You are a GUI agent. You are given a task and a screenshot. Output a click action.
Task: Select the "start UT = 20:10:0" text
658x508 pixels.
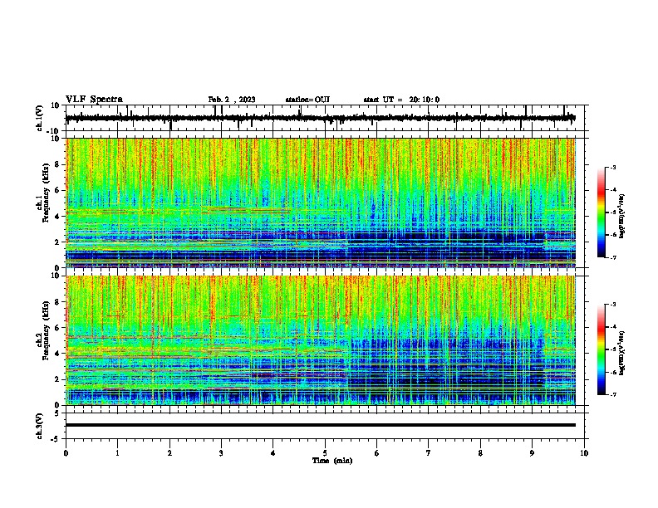coord(401,100)
